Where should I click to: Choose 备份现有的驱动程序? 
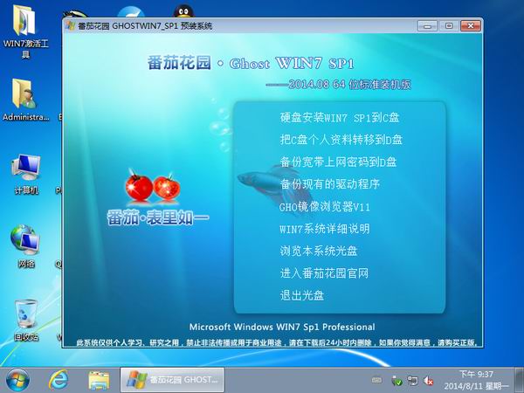(330, 183)
